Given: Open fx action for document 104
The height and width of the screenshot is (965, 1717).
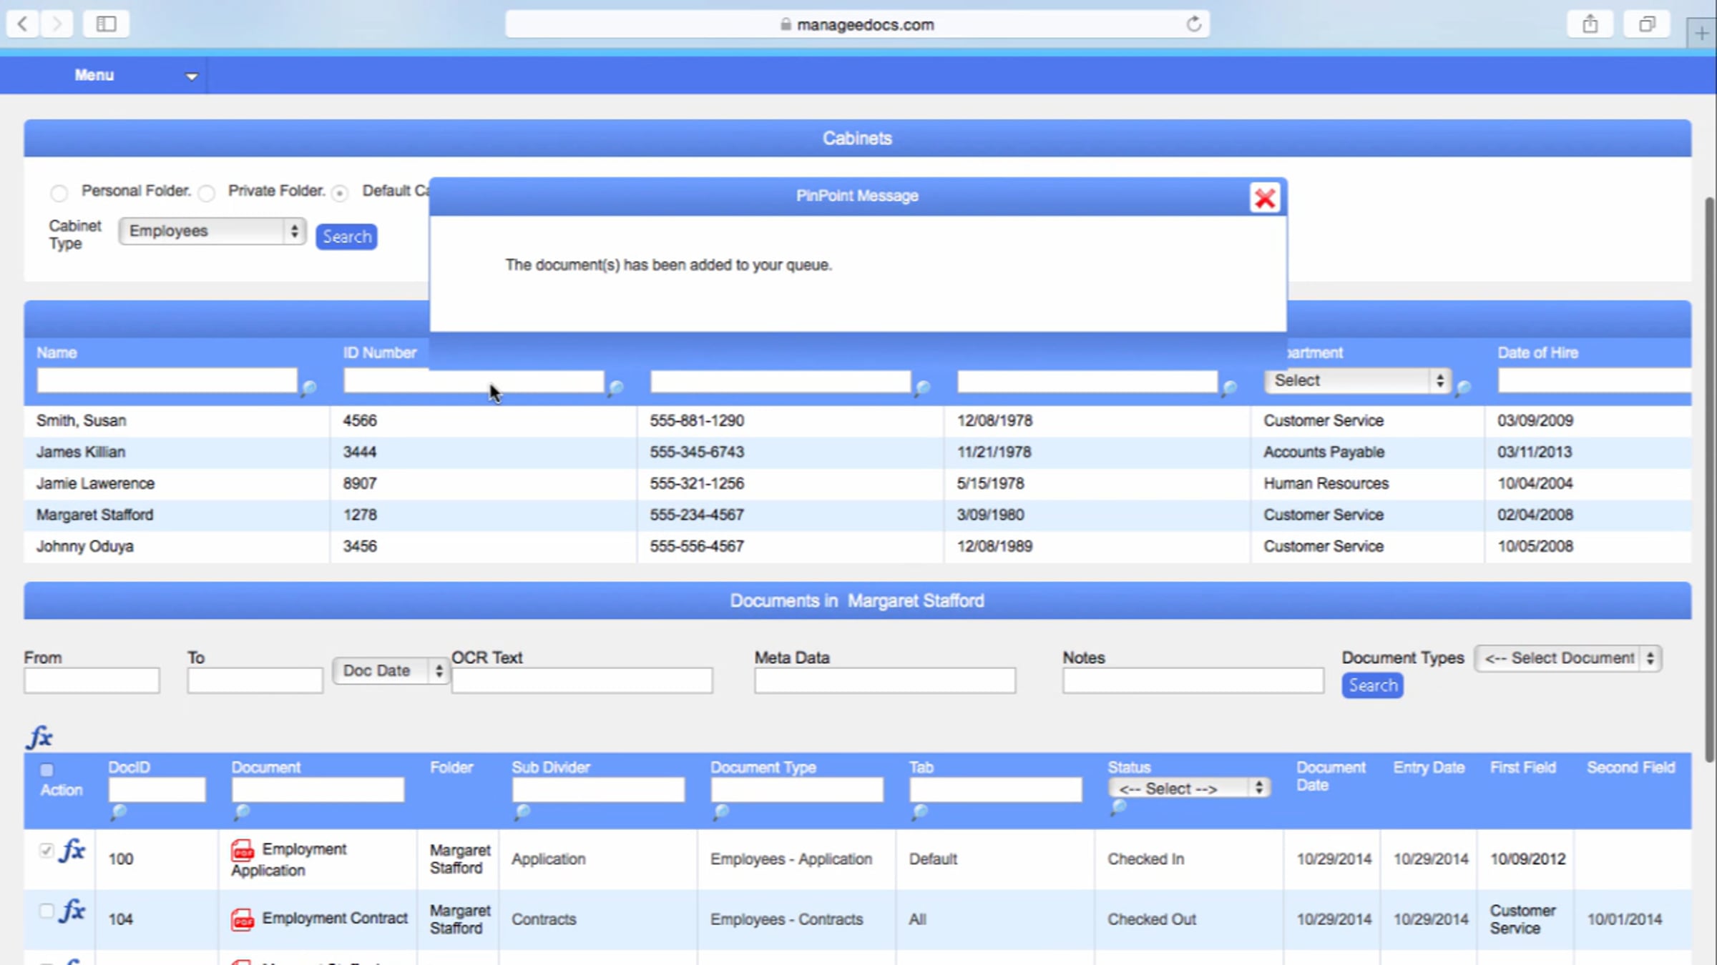Looking at the screenshot, I should [x=73, y=911].
